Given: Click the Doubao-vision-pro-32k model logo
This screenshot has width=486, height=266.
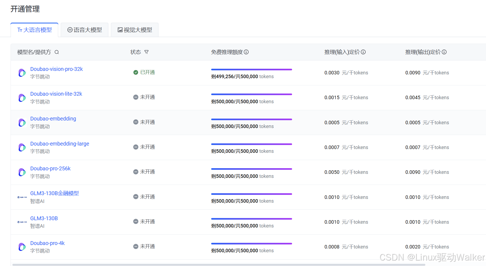Looking at the screenshot, I should tap(22, 73).
